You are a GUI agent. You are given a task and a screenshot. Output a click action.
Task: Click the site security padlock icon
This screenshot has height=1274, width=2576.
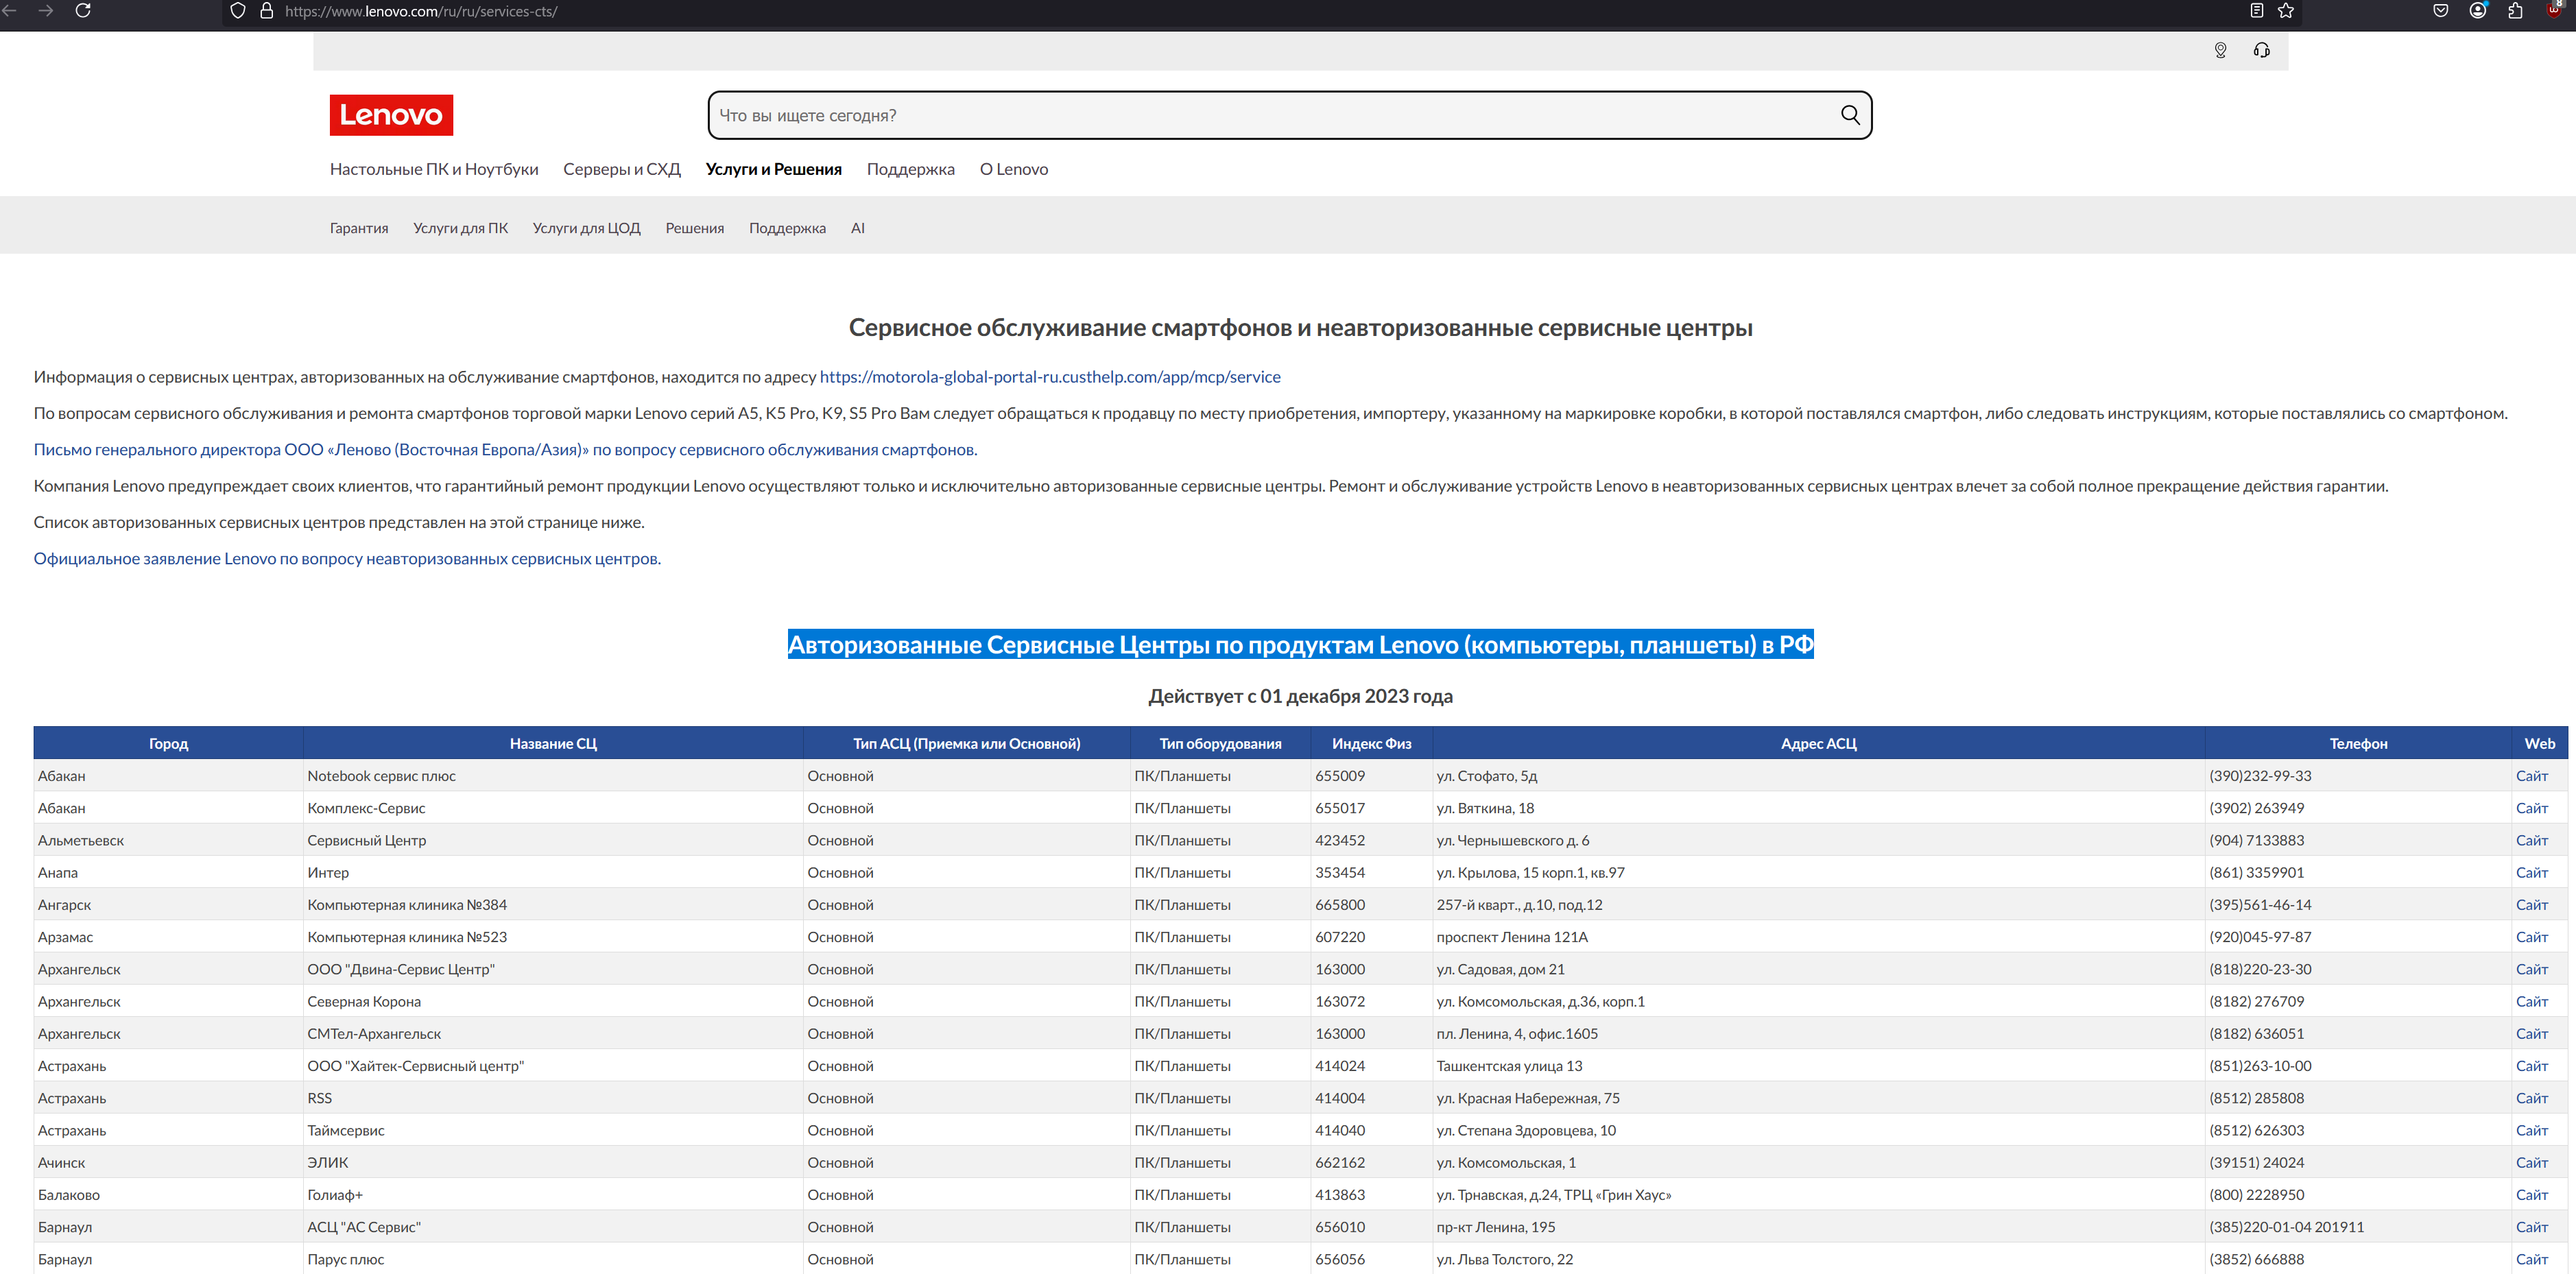[x=266, y=11]
